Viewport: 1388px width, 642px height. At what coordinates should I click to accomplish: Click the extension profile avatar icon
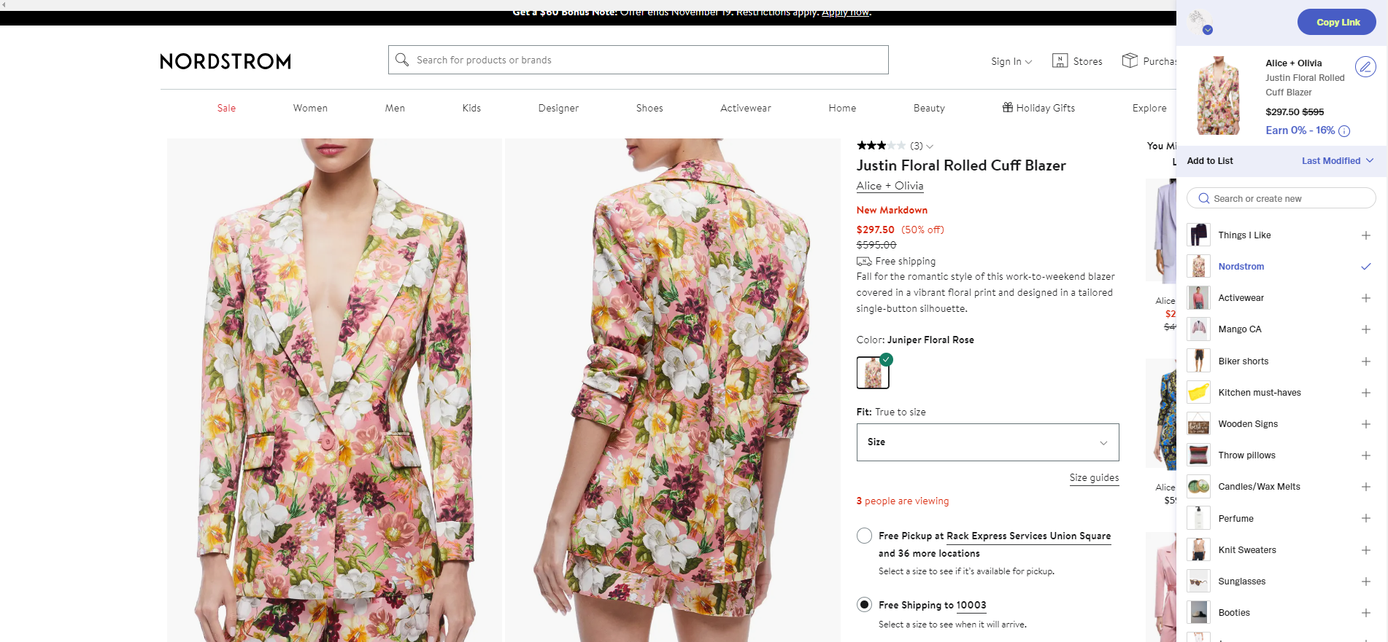1199,22
